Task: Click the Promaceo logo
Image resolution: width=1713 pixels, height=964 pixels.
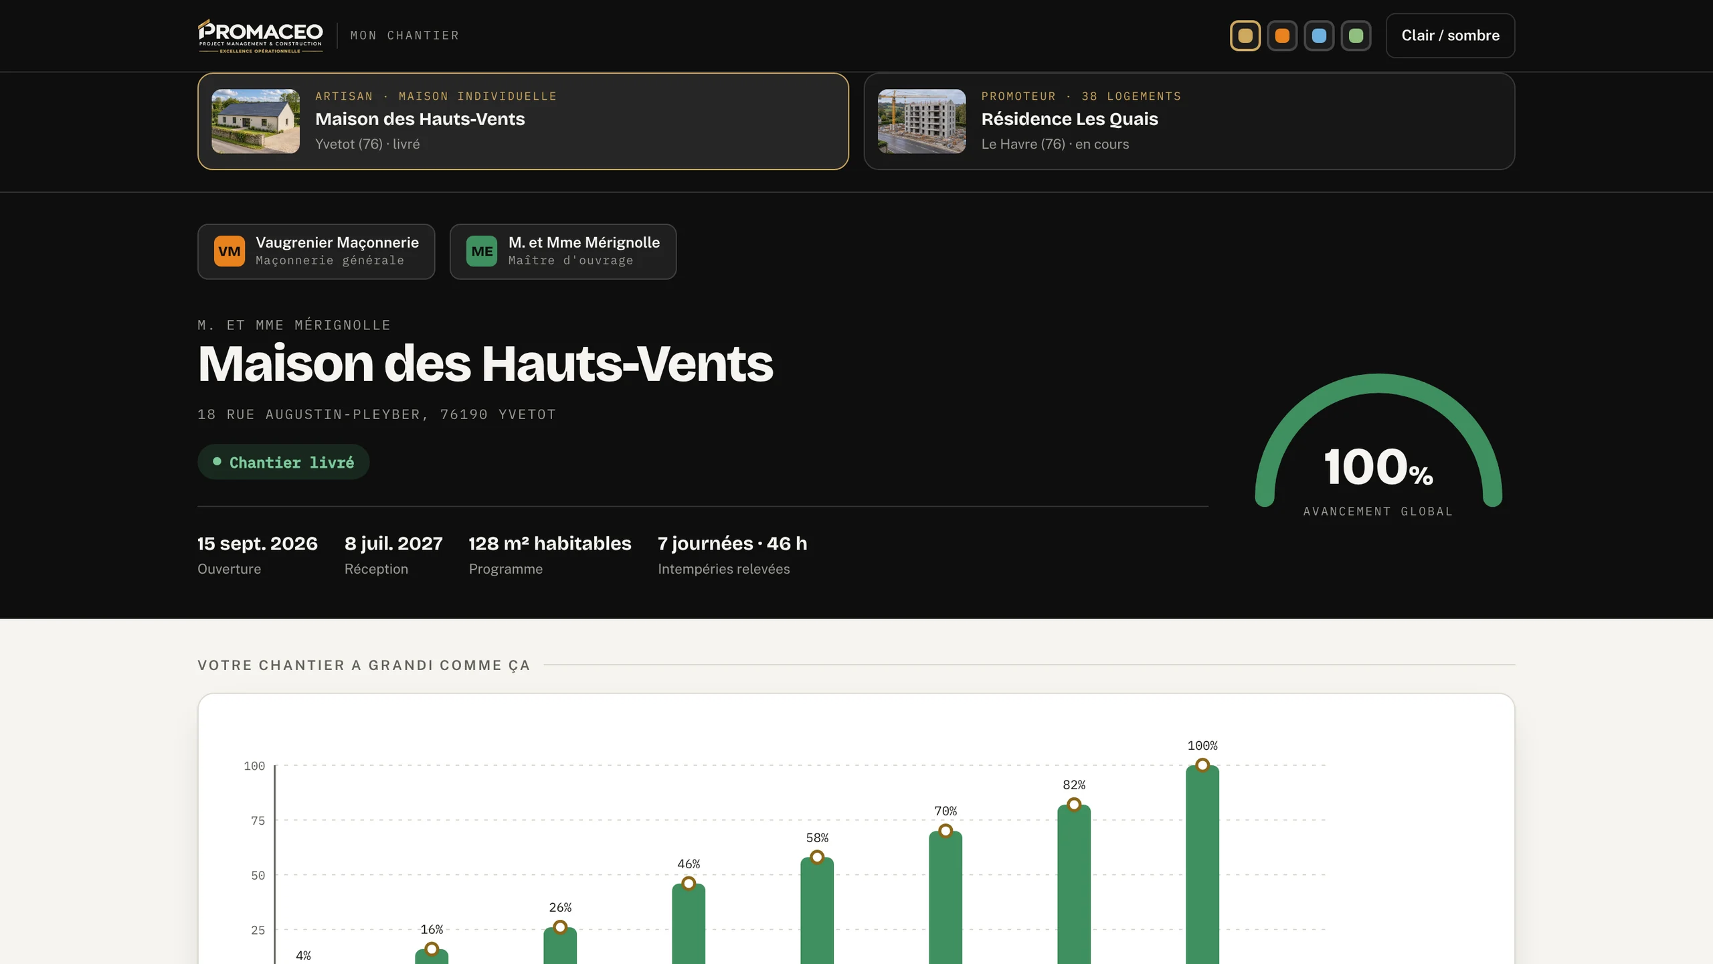Action: pos(260,35)
